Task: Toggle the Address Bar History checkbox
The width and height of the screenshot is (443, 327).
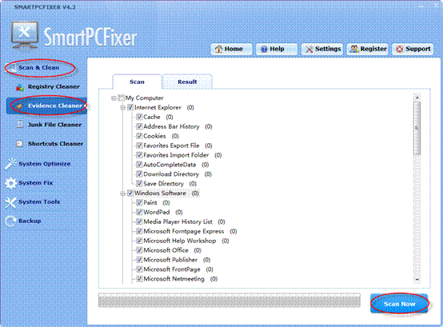Action: tap(139, 126)
